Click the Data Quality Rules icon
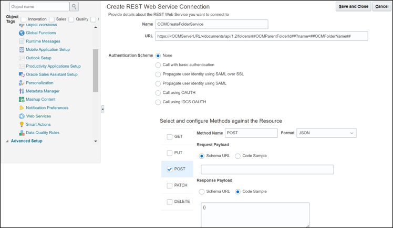Viewport: 393px width, 228px height. point(22,133)
